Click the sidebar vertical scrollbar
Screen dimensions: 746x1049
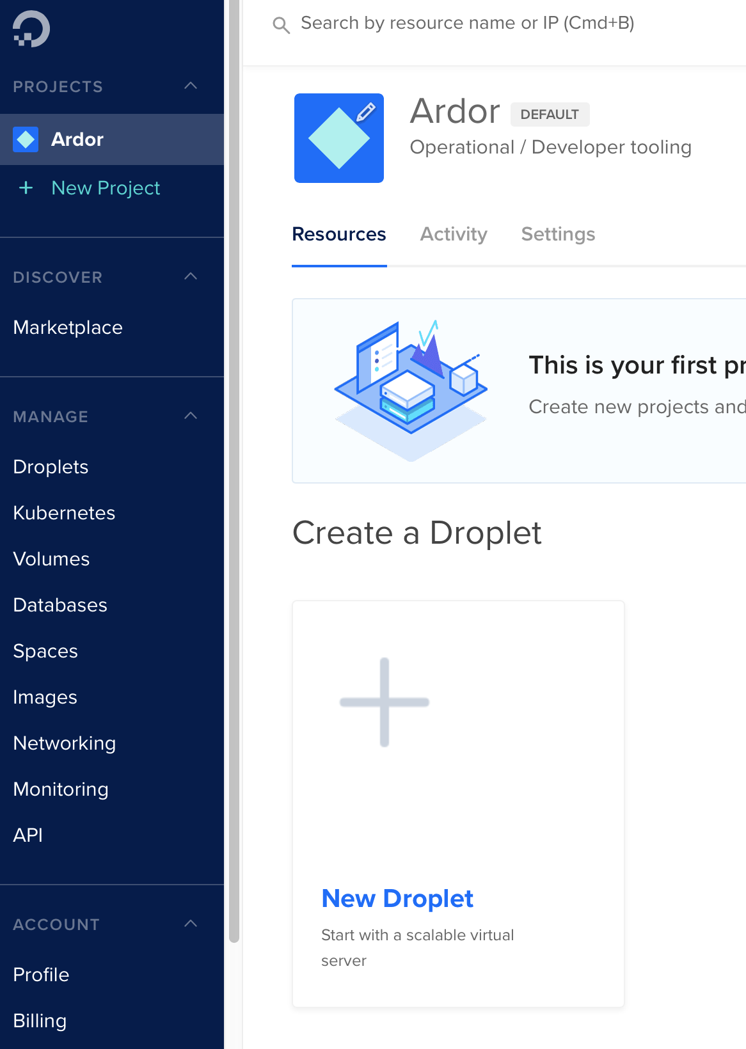pos(234,473)
